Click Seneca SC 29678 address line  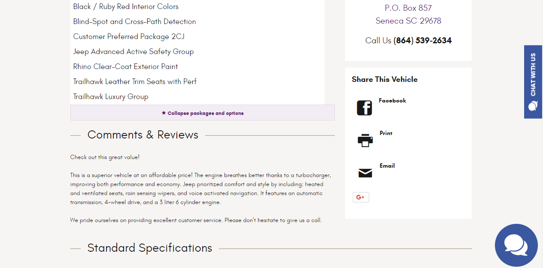(x=408, y=21)
